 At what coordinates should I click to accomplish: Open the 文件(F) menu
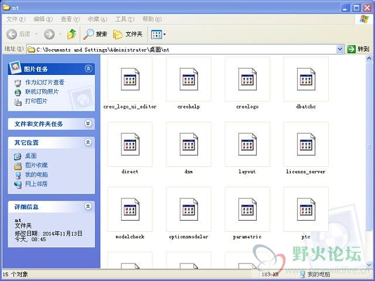(16, 19)
